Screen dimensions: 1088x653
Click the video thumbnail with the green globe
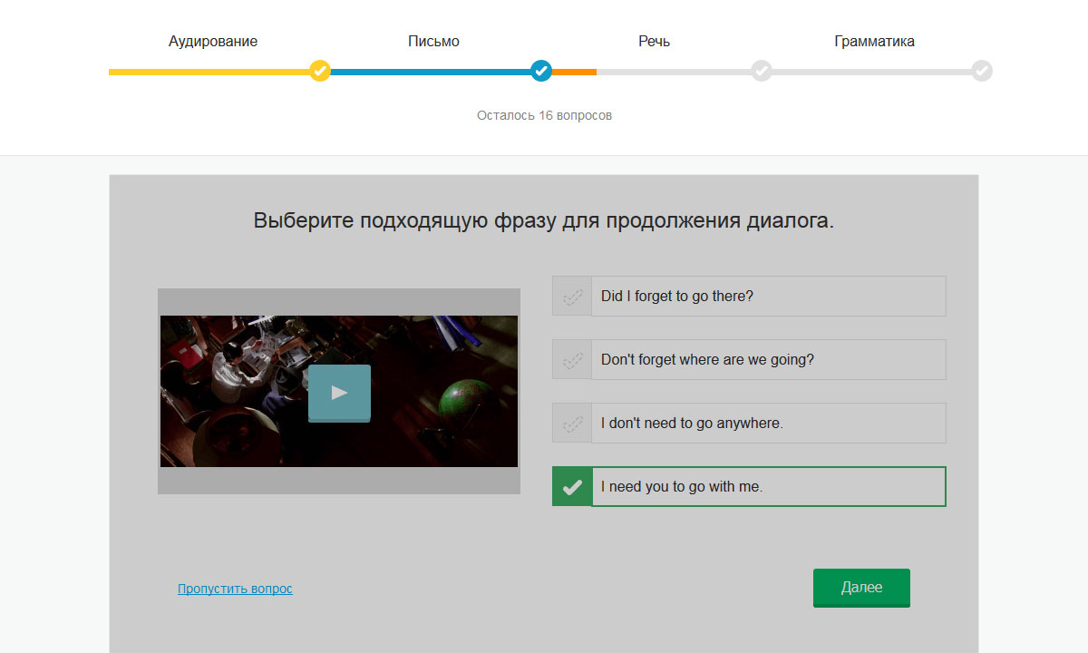tap(339, 392)
